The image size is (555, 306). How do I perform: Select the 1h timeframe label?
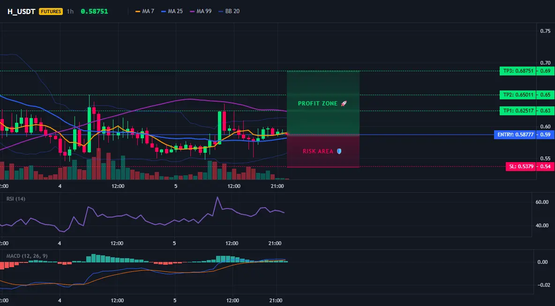tap(70, 11)
